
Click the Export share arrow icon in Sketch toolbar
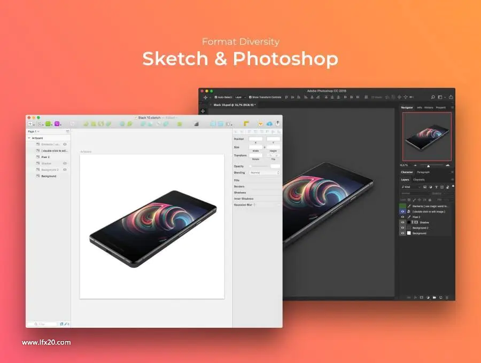pyautogui.click(x=277, y=123)
